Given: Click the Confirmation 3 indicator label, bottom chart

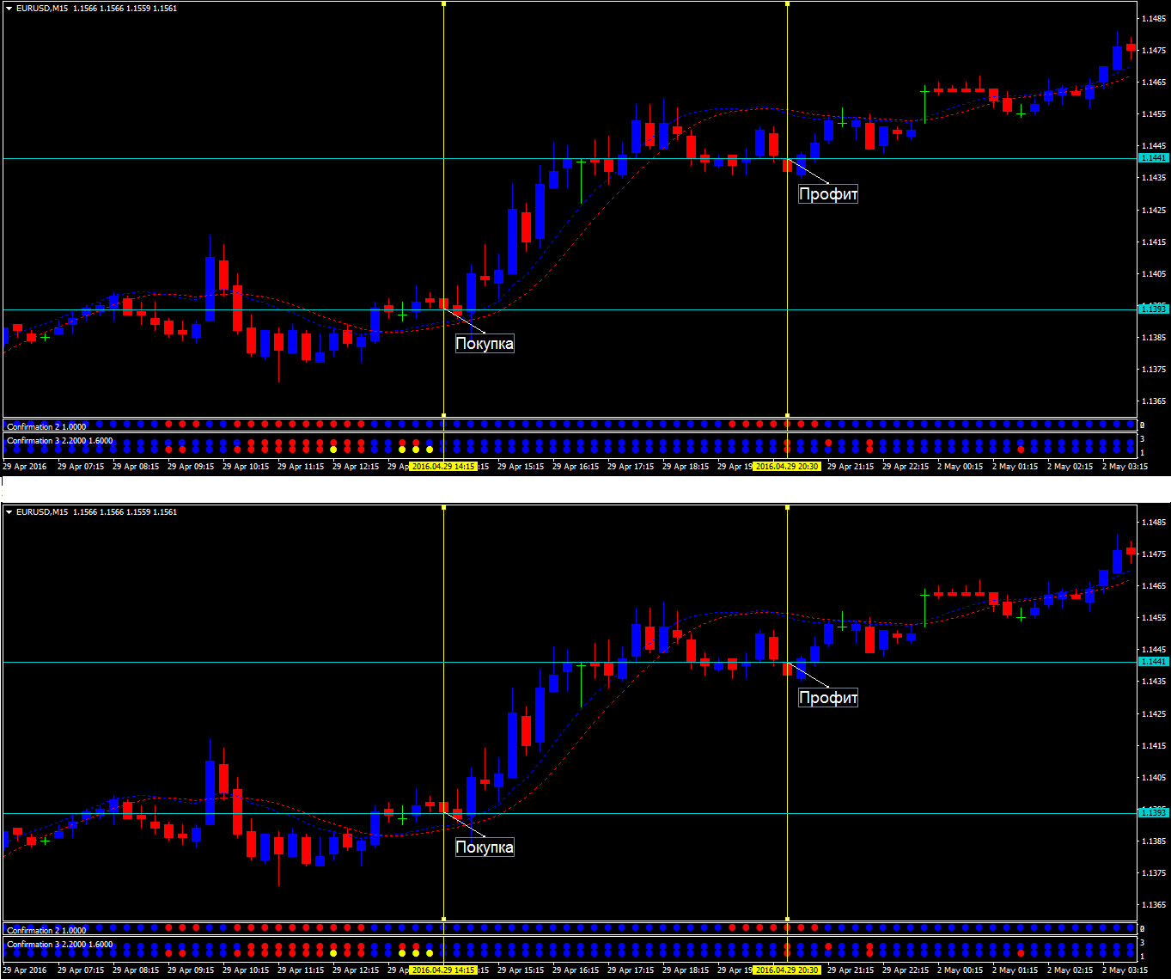Looking at the screenshot, I should point(59,945).
